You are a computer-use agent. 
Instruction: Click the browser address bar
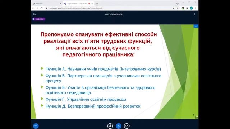pos(109,8)
